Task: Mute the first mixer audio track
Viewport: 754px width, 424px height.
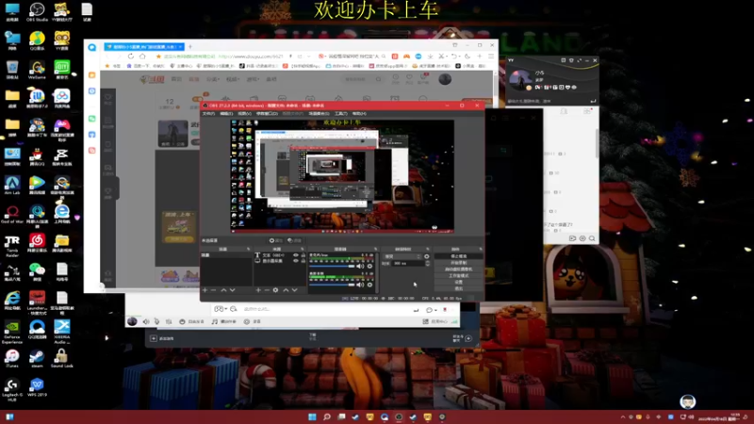Action: click(x=360, y=266)
